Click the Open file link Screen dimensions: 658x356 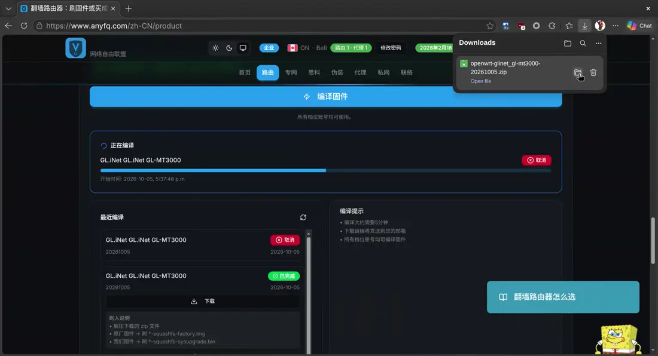pyautogui.click(x=480, y=81)
